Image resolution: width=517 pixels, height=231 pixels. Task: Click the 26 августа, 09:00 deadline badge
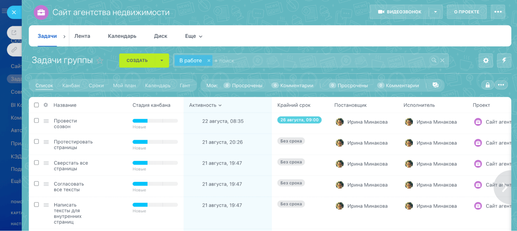(299, 120)
